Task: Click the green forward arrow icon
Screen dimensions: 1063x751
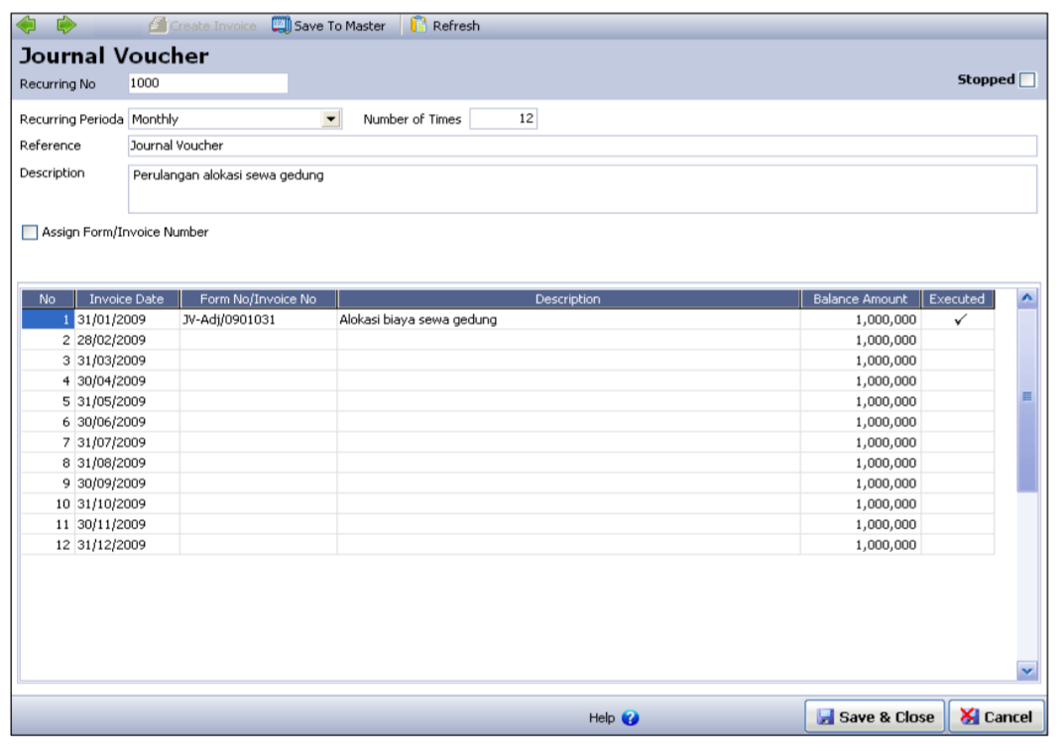Action: [x=65, y=25]
